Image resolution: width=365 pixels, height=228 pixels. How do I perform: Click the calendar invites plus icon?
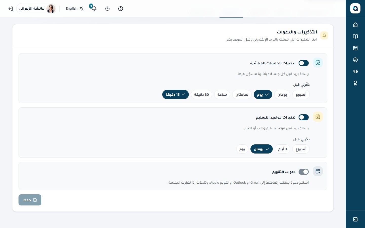pyautogui.click(x=318, y=171)
